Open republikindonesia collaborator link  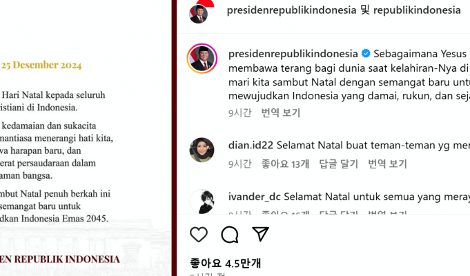417,10
